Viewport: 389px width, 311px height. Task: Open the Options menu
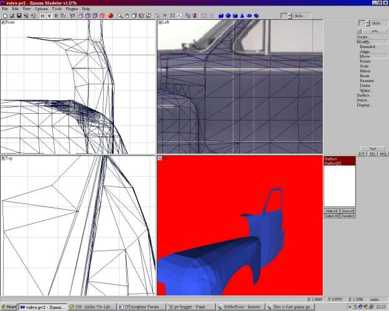tap(41, 9)
